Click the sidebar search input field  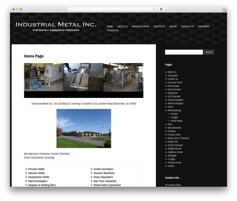pos(184,52)
